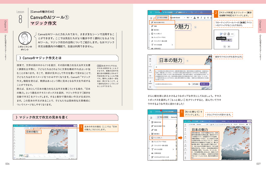This screenshot has height=170, width=266.
Task: Decrease font size with minus next to 79.7
Action: coord(185,18)
